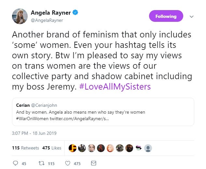
Task: Click the reply speech bubble icon
Action: point(16,163)
